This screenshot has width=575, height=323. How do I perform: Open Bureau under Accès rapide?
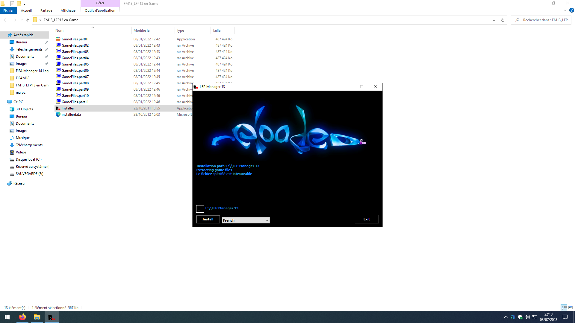[21, 42]
